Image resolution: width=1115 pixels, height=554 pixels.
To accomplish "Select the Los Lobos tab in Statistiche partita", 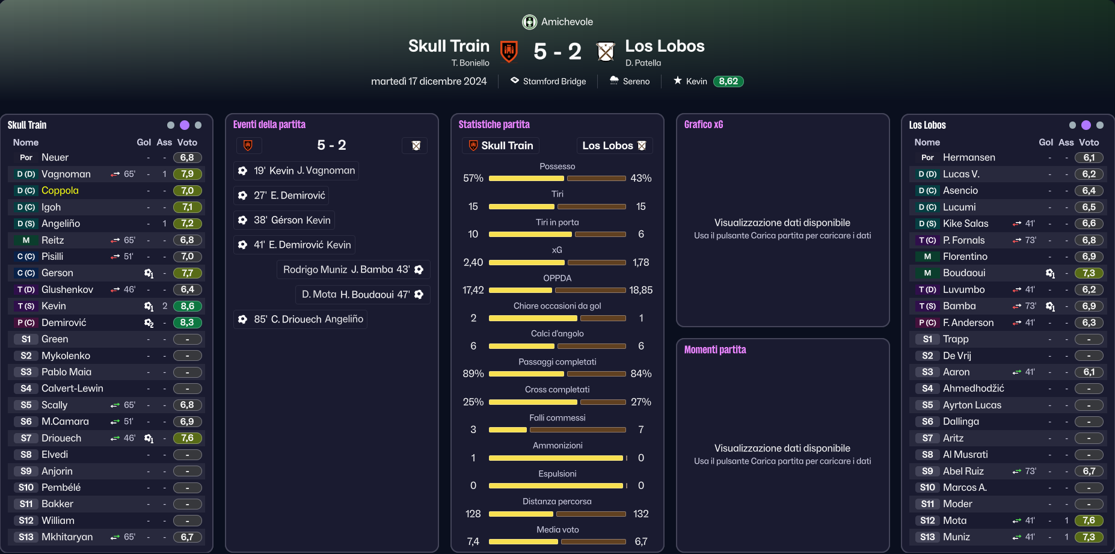I will point(614,146).
